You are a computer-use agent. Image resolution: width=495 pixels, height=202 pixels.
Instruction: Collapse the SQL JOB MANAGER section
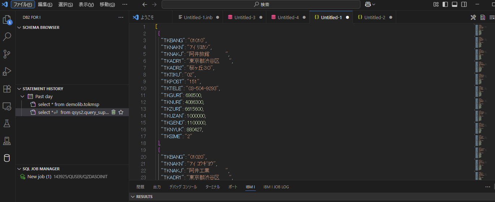[19, 169]
